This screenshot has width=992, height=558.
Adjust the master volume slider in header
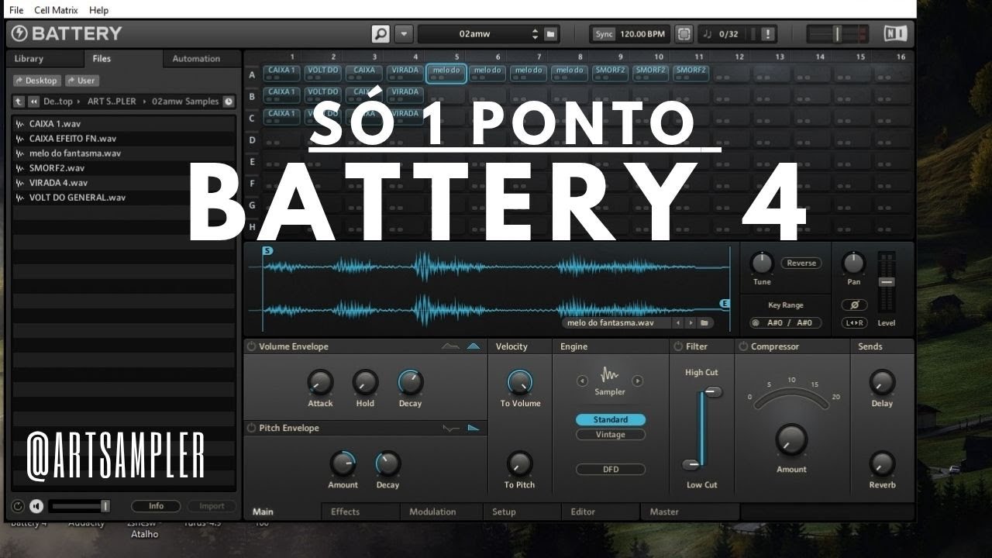point(837,34)
